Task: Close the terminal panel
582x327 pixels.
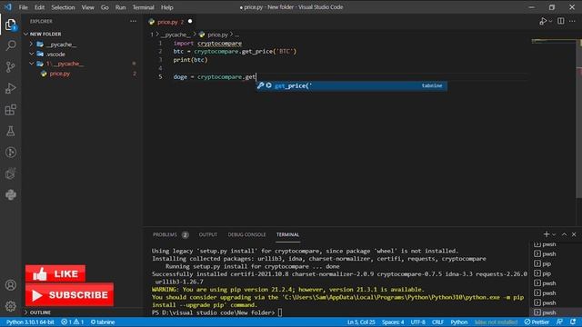Action: tap(574, 234)
